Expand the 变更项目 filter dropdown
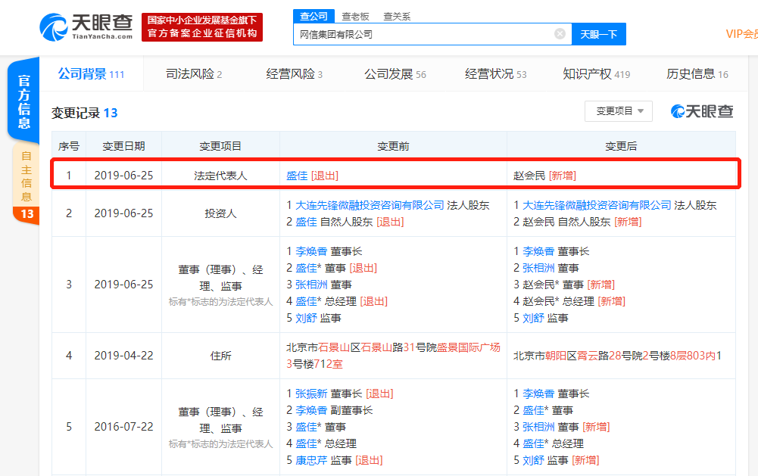This screenshot has width=758, height=476. [x=619, y=110]
